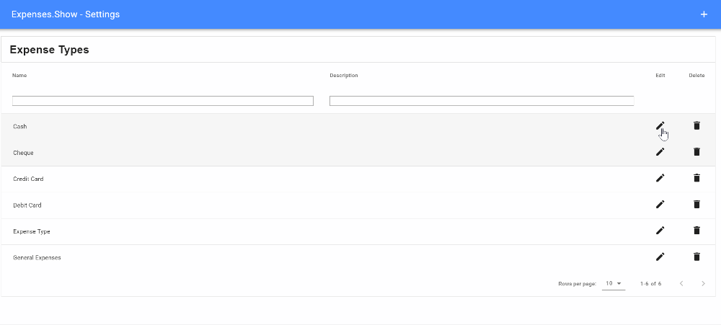Edit the Cash expense type

coord(660,126)
